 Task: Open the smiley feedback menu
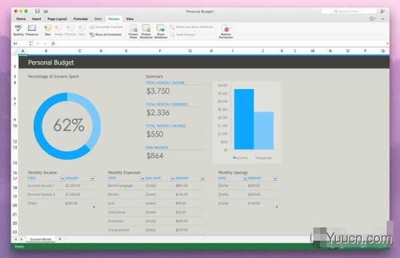coord(373,19)
